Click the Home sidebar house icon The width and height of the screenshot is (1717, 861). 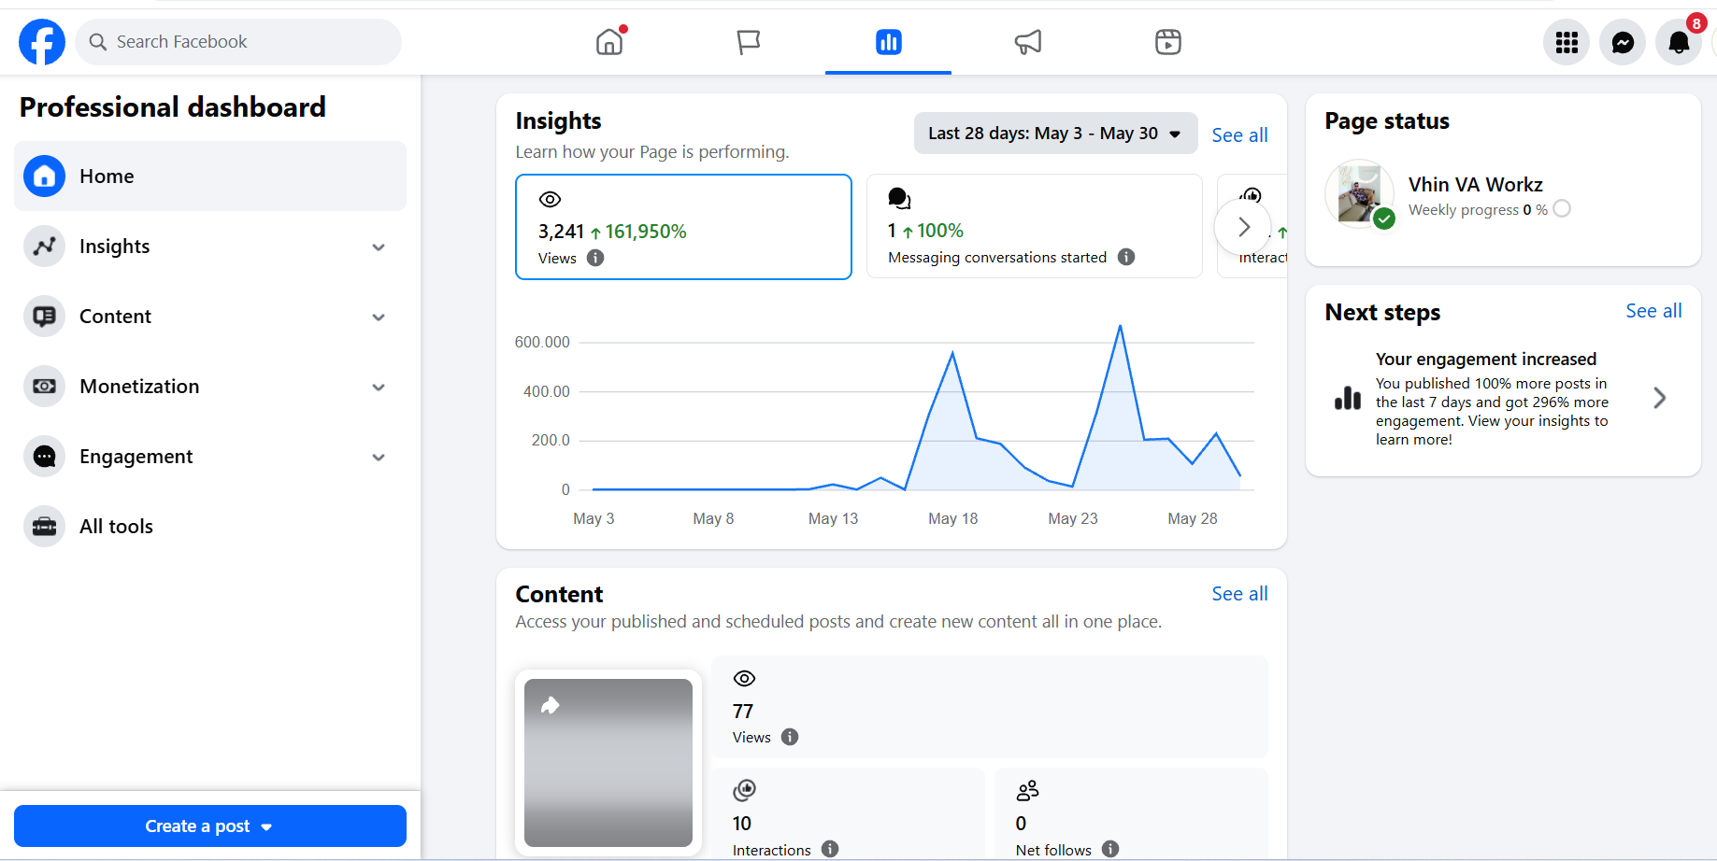pyautogui.click(x=44, y=176)
